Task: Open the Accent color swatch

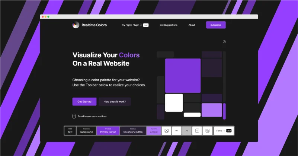Action: pyautogui.click(x=154, y=131)
